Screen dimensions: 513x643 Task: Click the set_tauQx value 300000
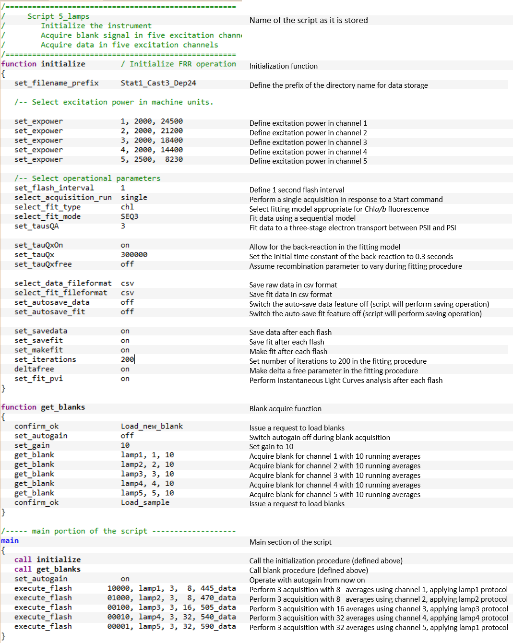pos(134,255)
